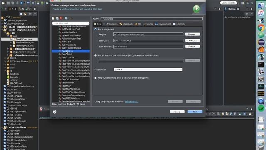Switch to the Test tab
The height and width of the screenshot is (150, 266).
[x=98, y=24]
